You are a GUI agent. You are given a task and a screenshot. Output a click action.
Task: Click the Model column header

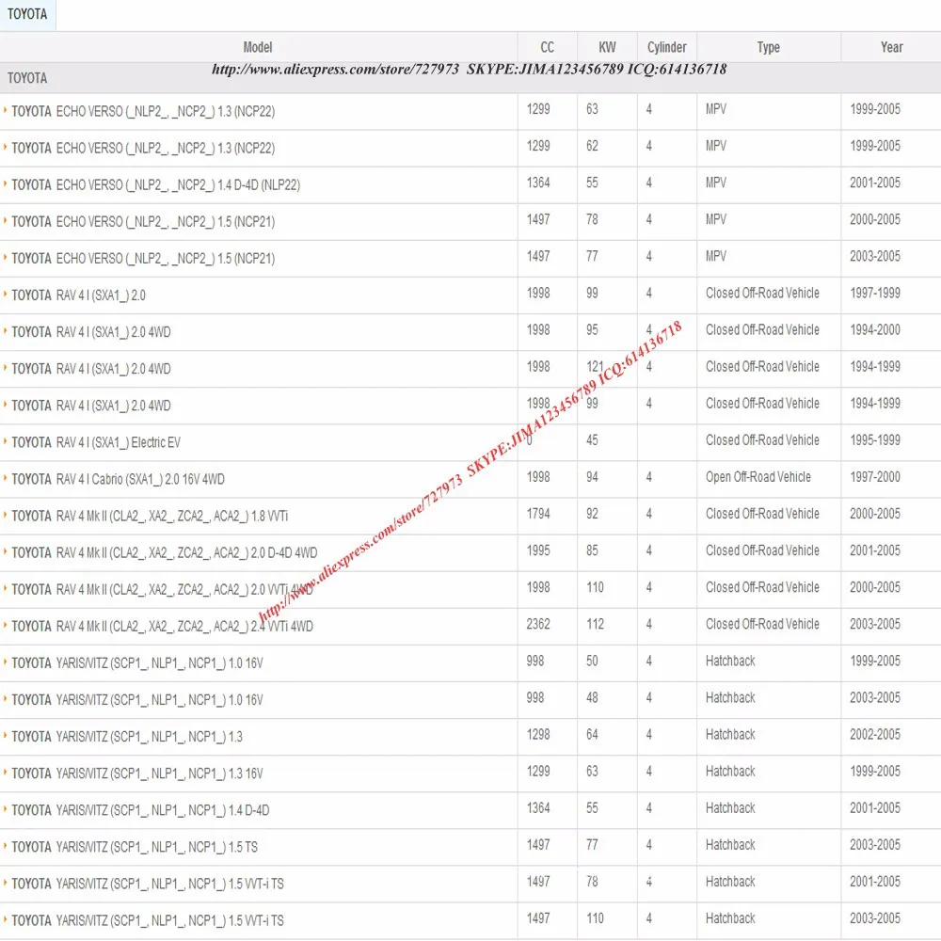coord(258,47)
